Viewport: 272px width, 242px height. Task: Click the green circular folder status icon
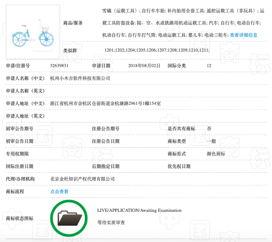click(69, 218)
